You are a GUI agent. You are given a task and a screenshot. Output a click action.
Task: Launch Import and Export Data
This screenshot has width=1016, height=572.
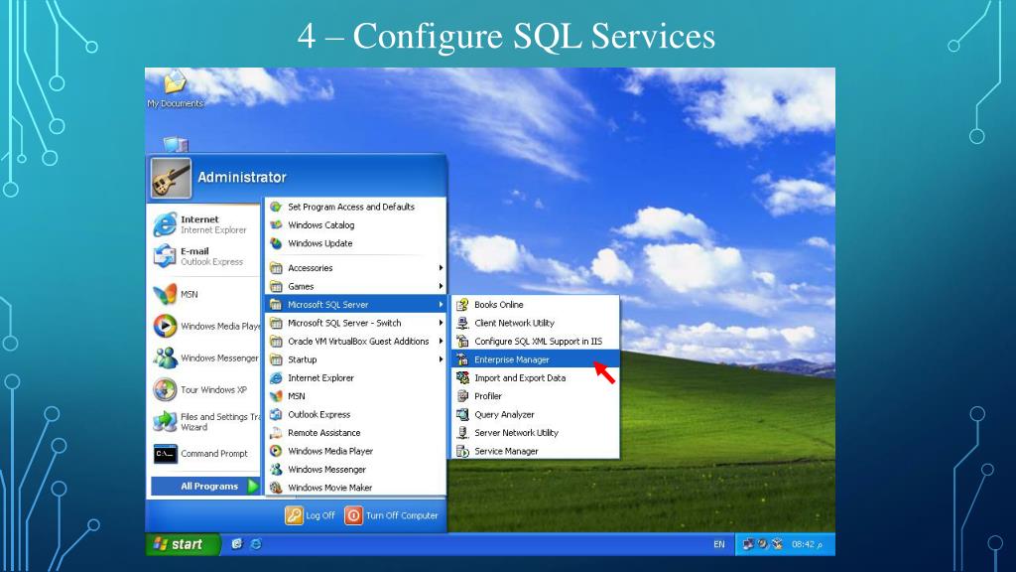click(x=535, y=378)
